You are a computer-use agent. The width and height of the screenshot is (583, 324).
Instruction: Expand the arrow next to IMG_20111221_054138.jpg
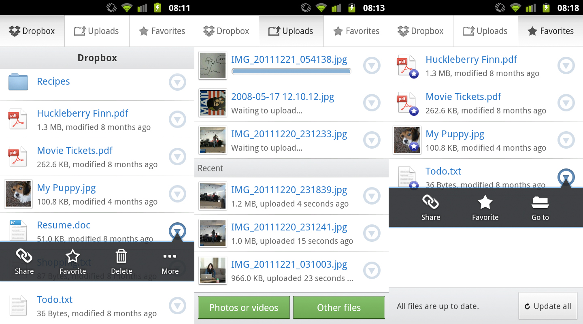point(372,66)
